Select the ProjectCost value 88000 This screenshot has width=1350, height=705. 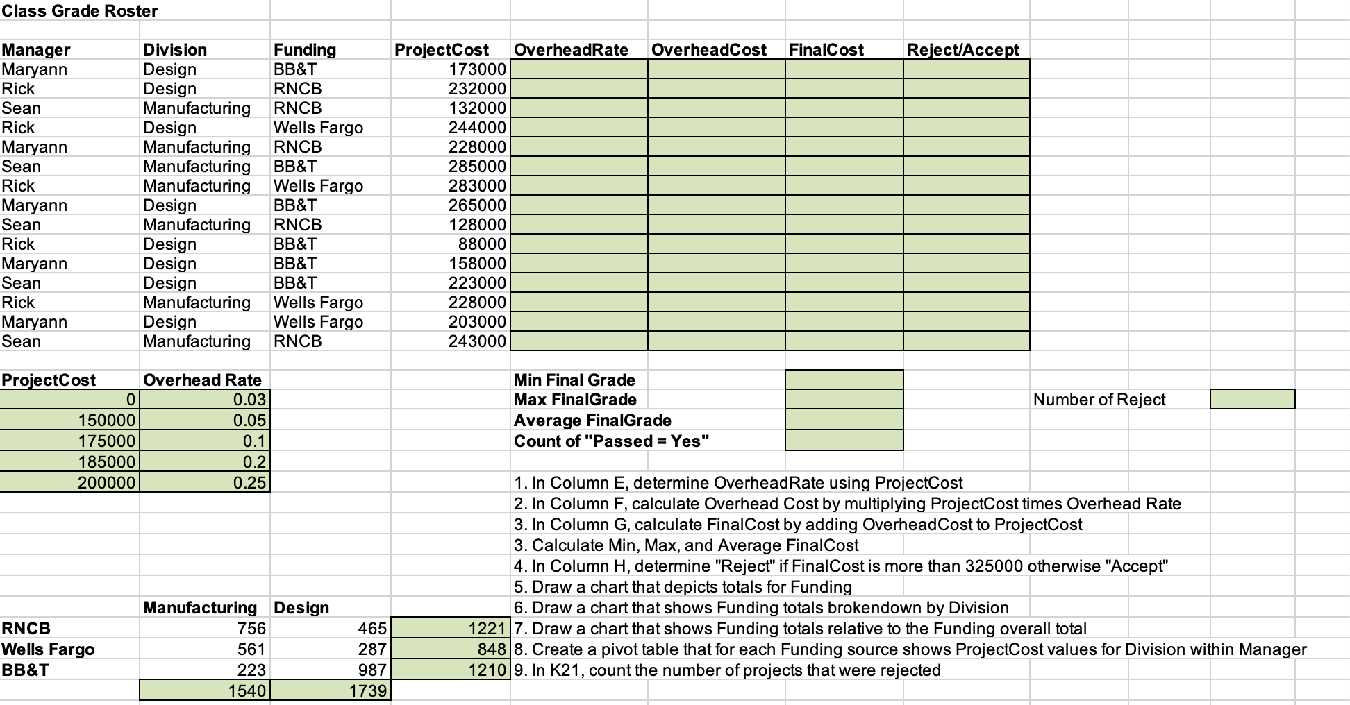(451, 244)
